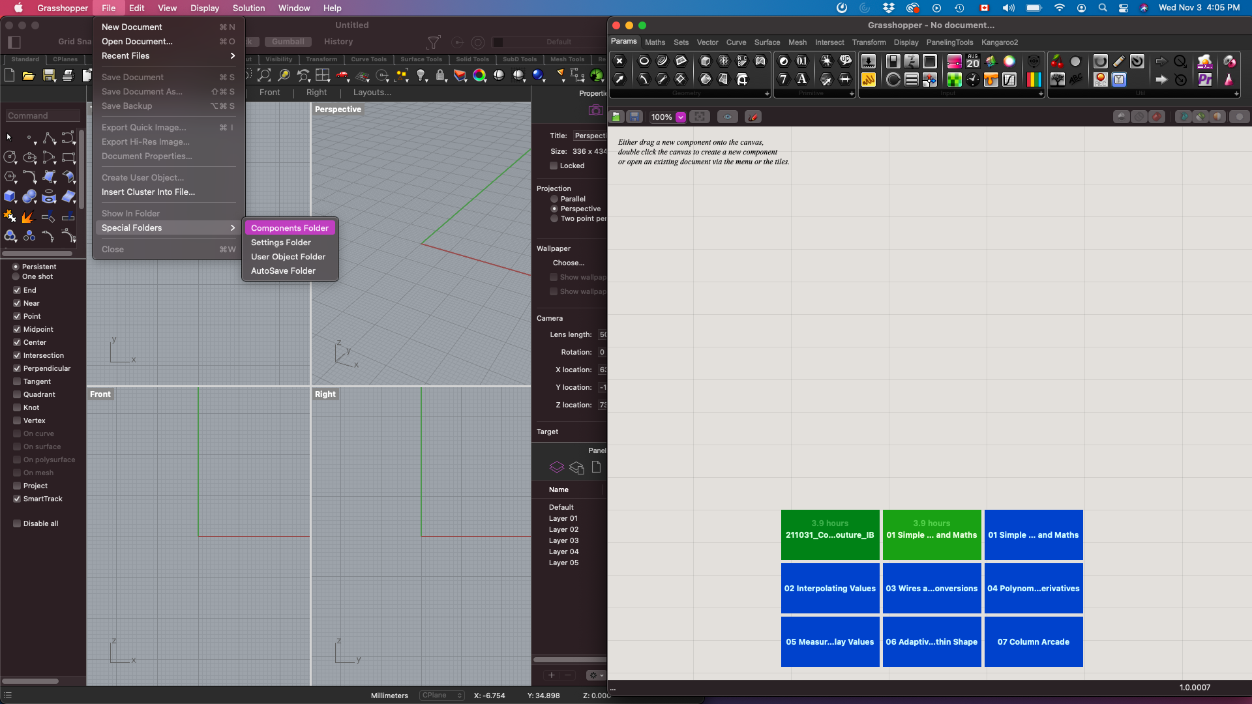
Task: Click the Command input field
Action: 43,115
